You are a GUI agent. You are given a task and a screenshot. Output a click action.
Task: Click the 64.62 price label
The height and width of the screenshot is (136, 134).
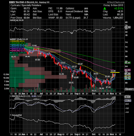point(63,63)
